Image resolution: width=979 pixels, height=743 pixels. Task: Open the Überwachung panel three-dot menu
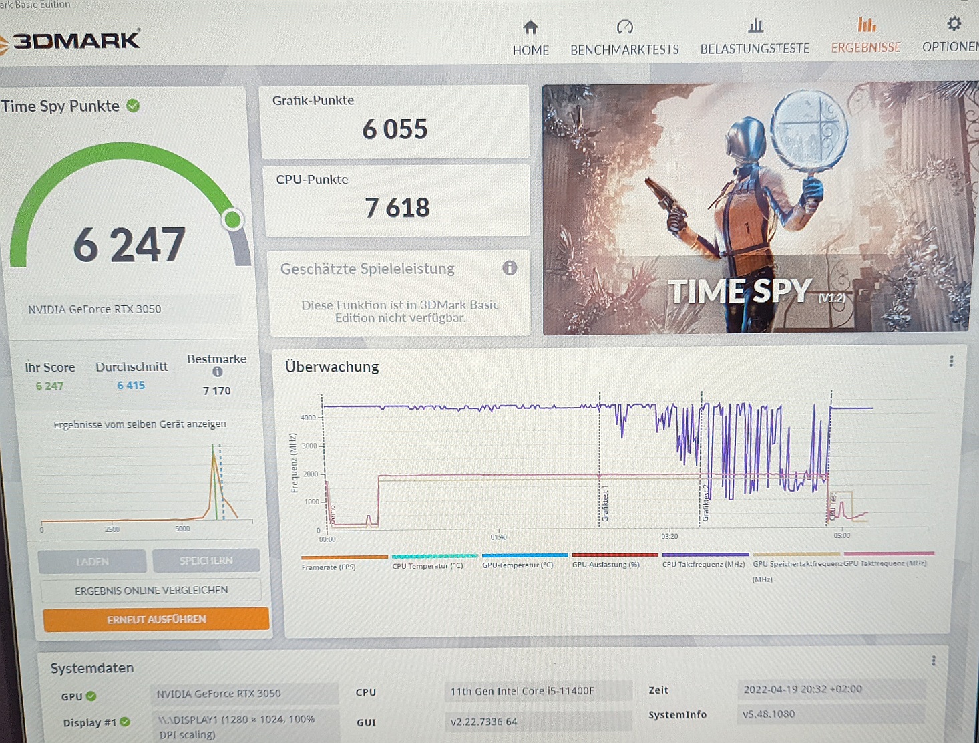[951, 361]
